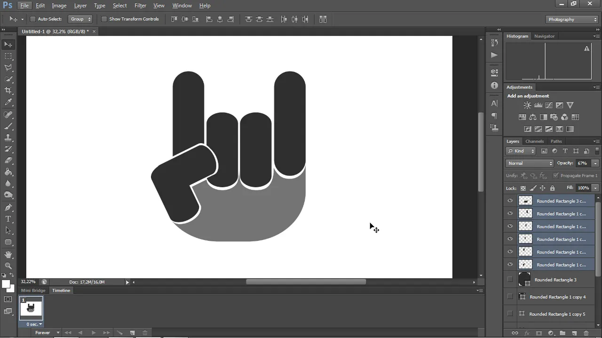
Task: Select the first animation frame button
Action: click(x=68, y=332)
